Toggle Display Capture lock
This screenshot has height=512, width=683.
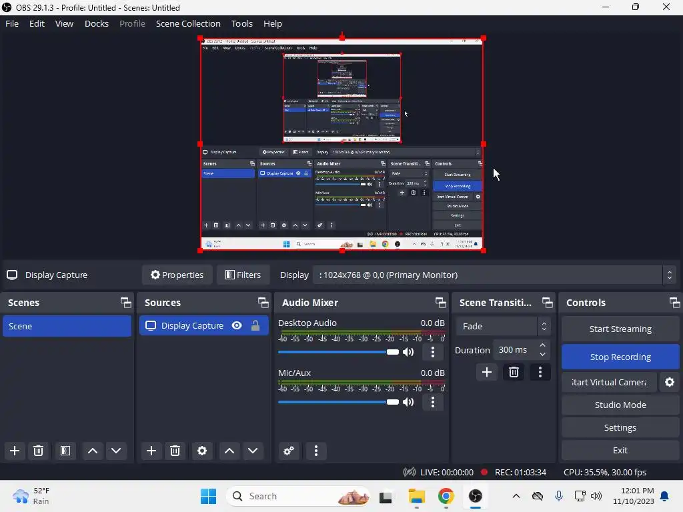coord(255,325)
